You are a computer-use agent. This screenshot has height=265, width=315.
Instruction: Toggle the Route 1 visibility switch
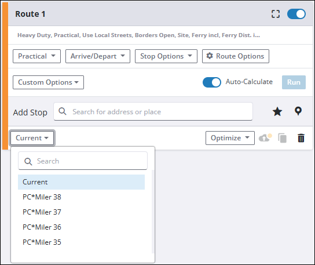[x=296, y=14]
